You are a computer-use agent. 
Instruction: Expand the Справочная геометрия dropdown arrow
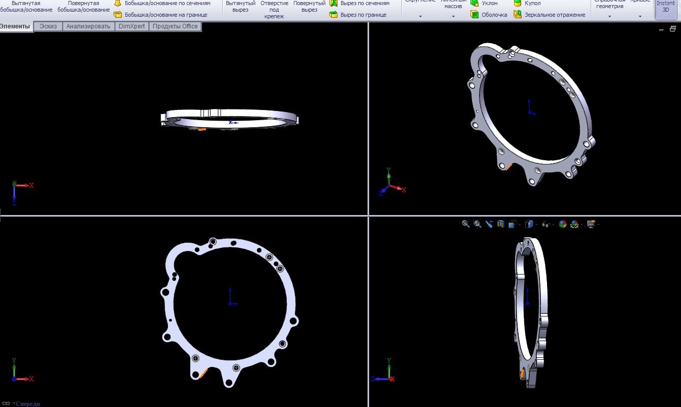[609, 17]
